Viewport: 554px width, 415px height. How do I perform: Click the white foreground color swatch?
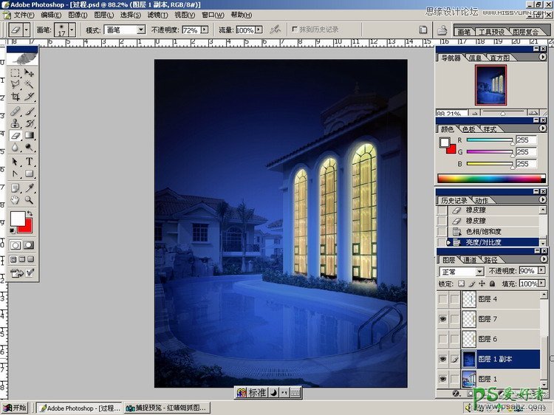[17, 219]
